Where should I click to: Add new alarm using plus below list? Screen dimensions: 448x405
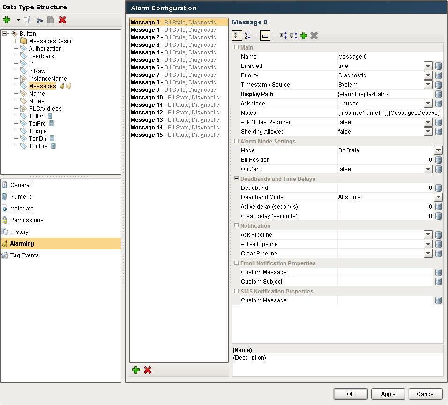tap(136, 370)
